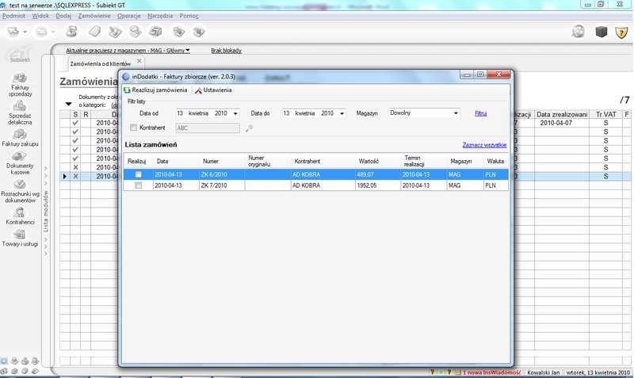
Task: Click Subiekt GT window title icon
Action: [x=3, y=5]
